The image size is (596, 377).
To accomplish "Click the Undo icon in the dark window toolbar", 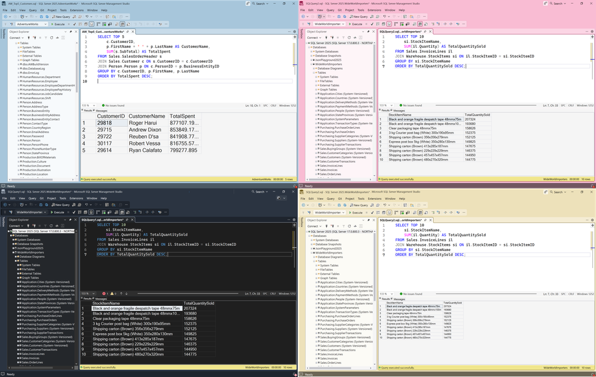I will click(x=87, y=205).
